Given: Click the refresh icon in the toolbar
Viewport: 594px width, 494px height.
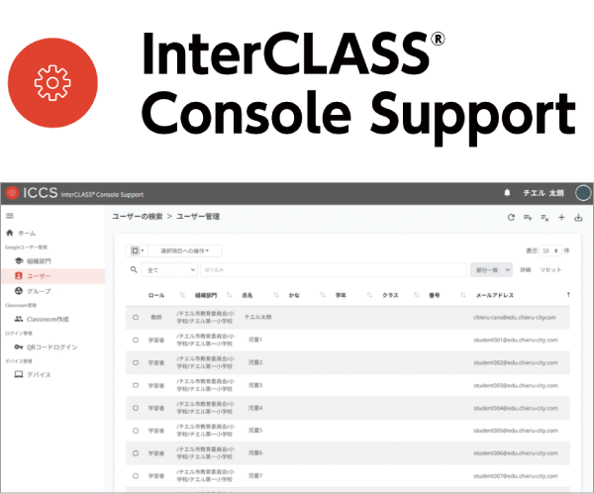Looking at the screenshot, I should (511, 217).
